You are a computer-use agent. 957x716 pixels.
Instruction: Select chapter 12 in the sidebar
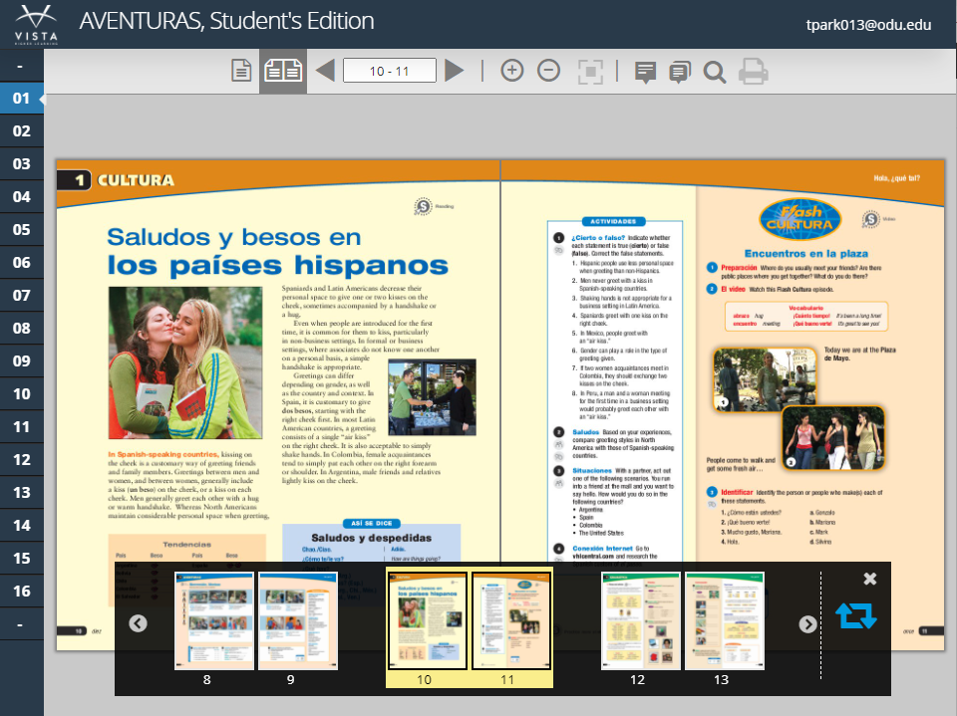(x=22, y=460)
